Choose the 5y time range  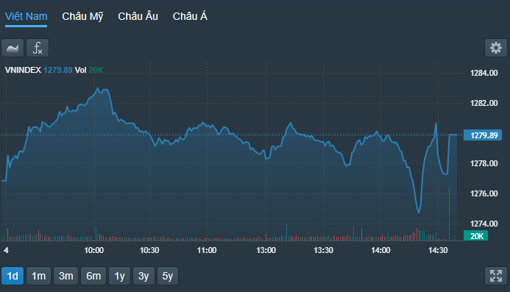(x=168, y=276)
